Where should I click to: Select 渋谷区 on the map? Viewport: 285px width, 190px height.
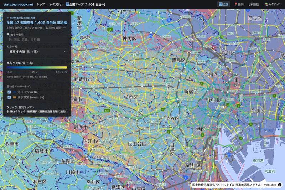pos(172,118)
